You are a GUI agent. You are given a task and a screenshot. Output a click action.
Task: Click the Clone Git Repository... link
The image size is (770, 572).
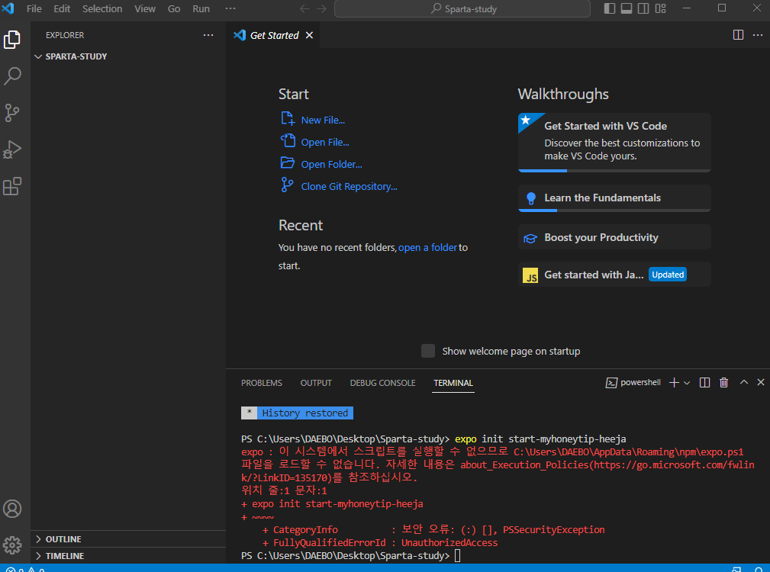point(350,186)
